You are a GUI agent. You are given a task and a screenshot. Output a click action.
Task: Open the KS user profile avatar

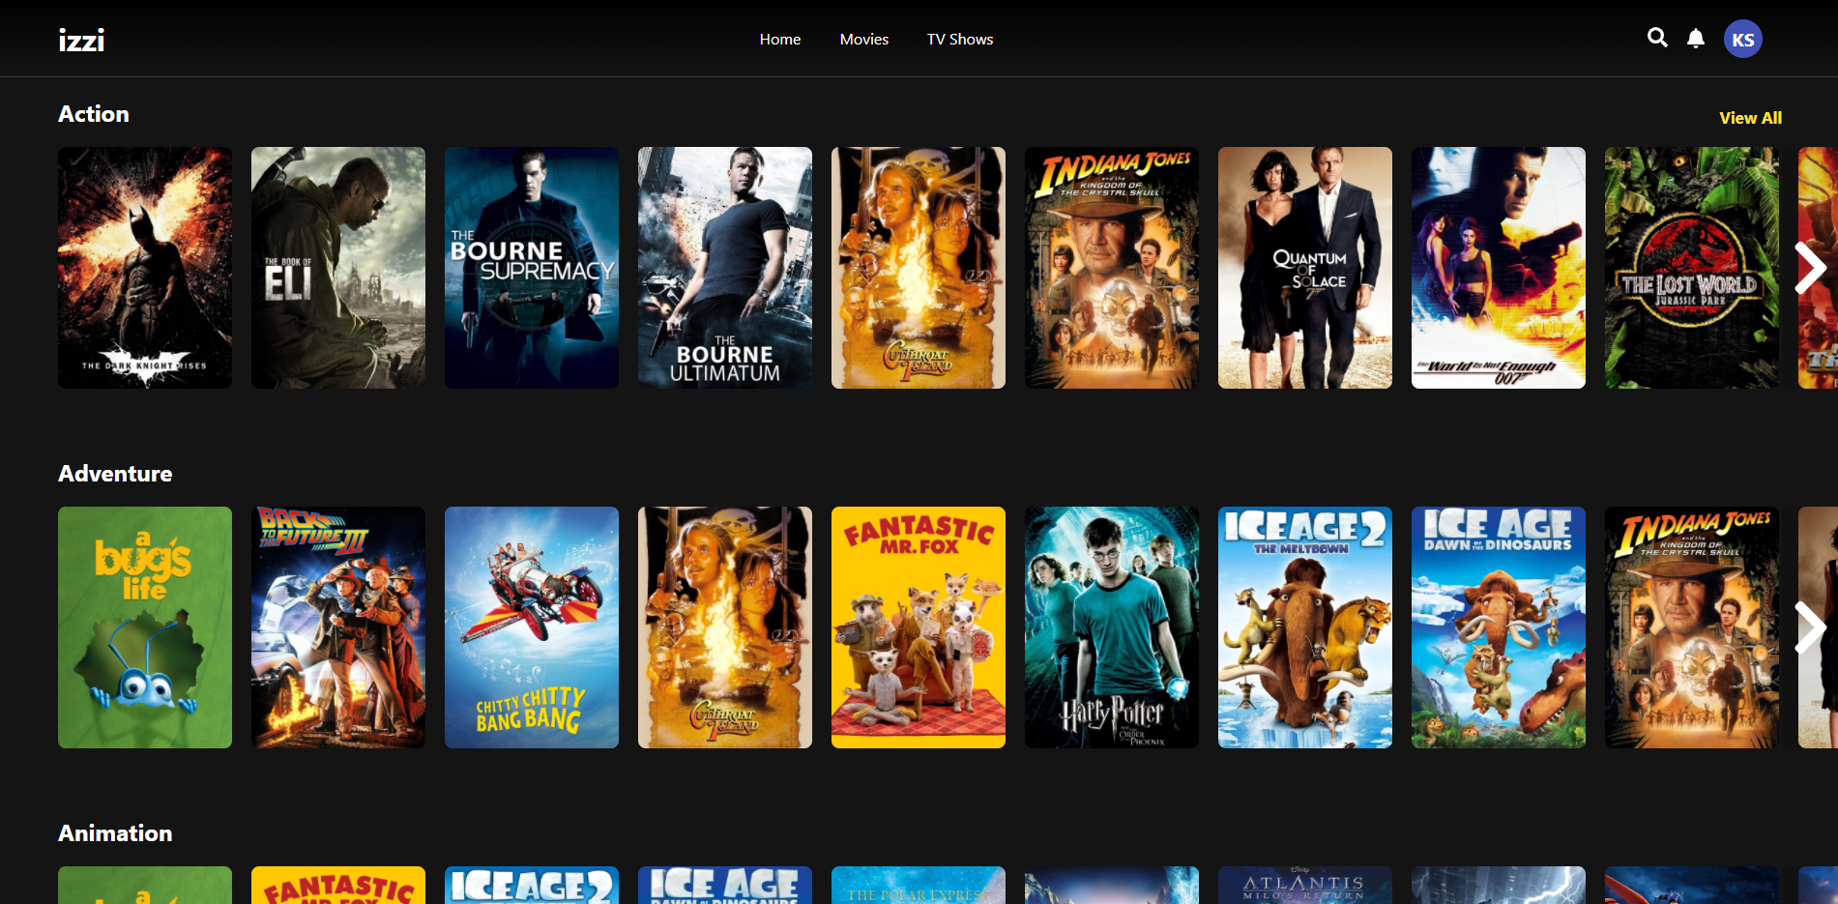point(1742,39)
